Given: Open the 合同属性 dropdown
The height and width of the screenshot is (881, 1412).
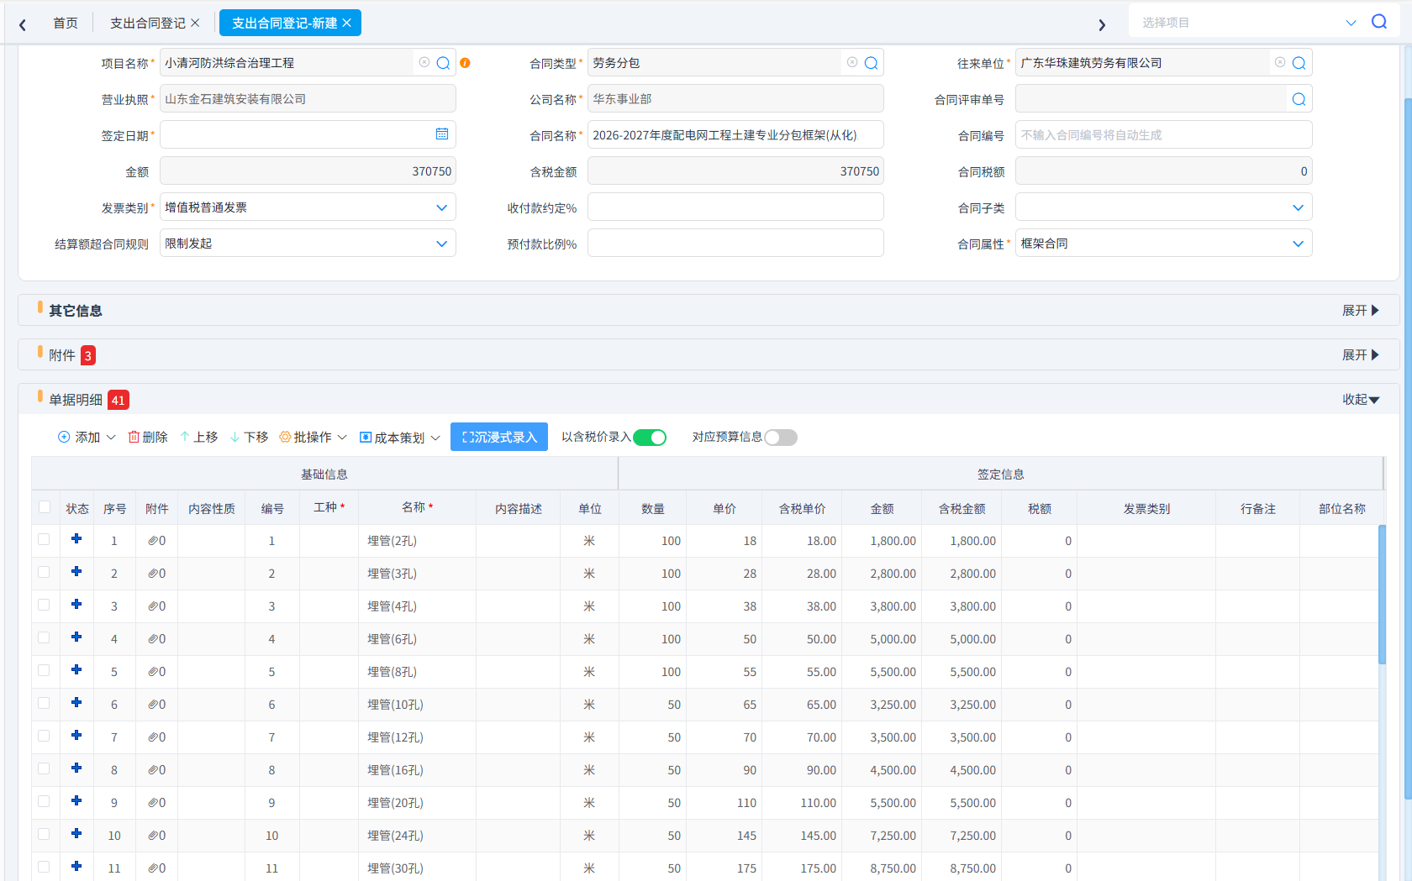Looking at the screenshot, I should (1163, 244).
